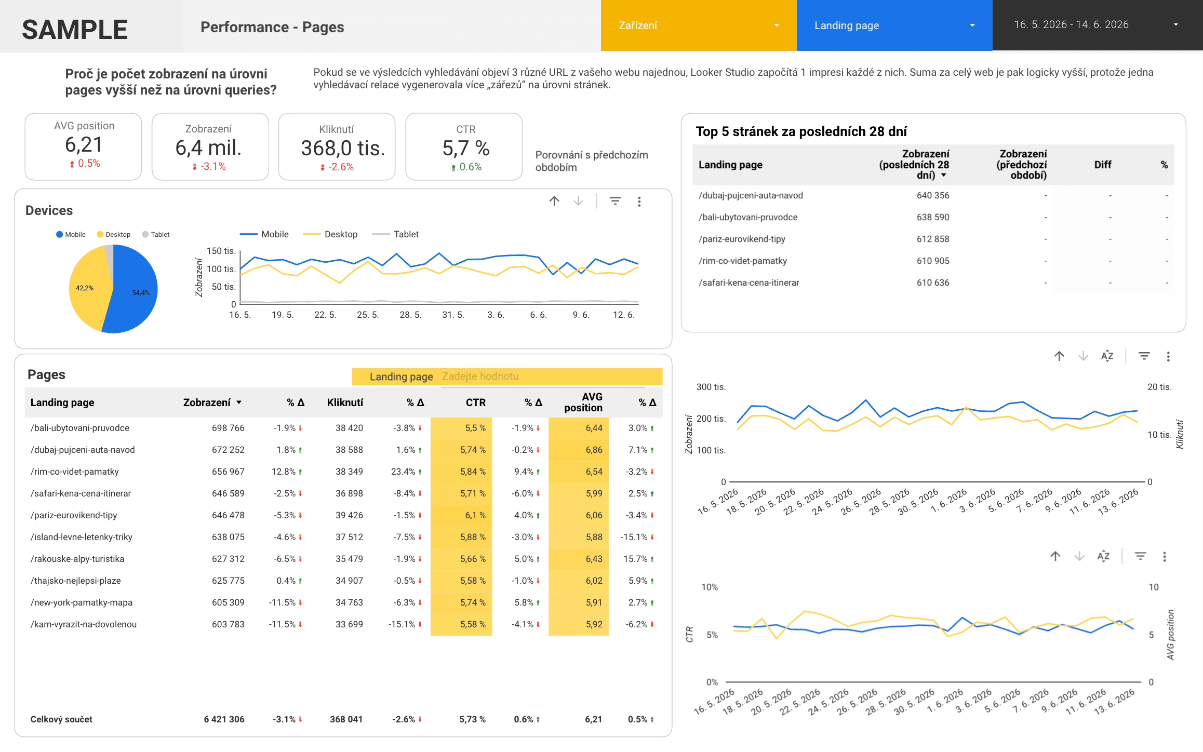This screenshot has width=1203, height=752.
Task: Sort Pages table by CTR header
Action: click(475, 402)
